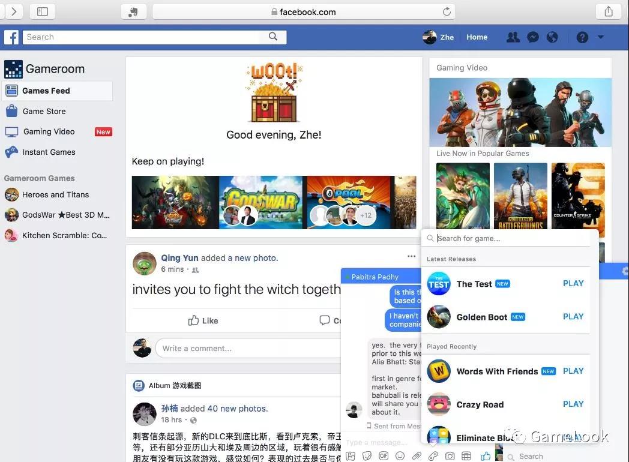
Task: Like Qing Yun's photo post
Action: 203,320
